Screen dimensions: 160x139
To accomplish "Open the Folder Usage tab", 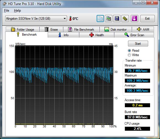I will click(23, 30).
